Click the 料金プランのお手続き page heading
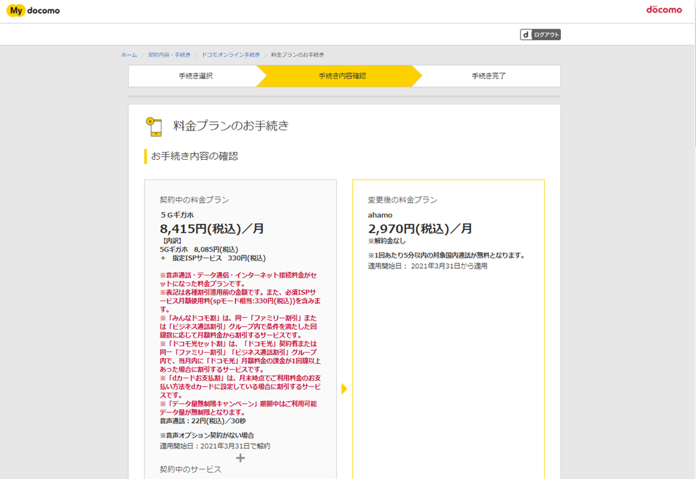Screen dimensions: 696x479 tap(231, 126)
